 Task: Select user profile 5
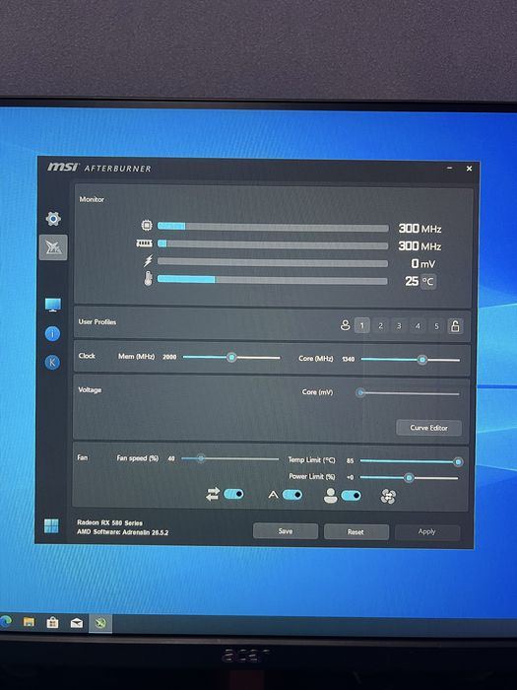coord(436,326)
